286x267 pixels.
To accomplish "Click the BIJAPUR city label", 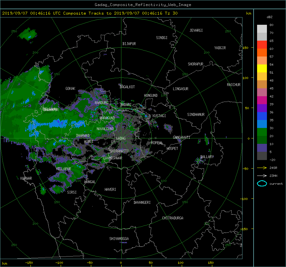I will (129, 44).
